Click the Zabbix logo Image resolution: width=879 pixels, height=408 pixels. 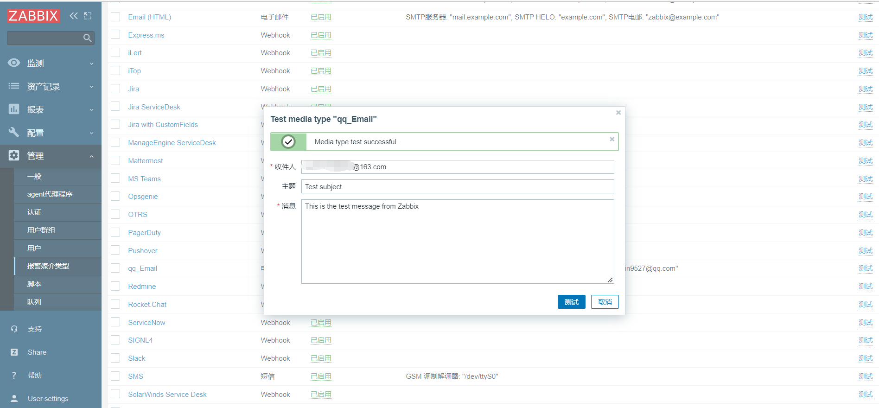[x=33, y=16]
